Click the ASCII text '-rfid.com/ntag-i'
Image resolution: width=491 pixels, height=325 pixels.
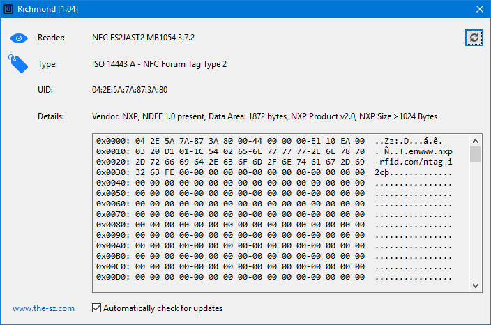(414, 162)
